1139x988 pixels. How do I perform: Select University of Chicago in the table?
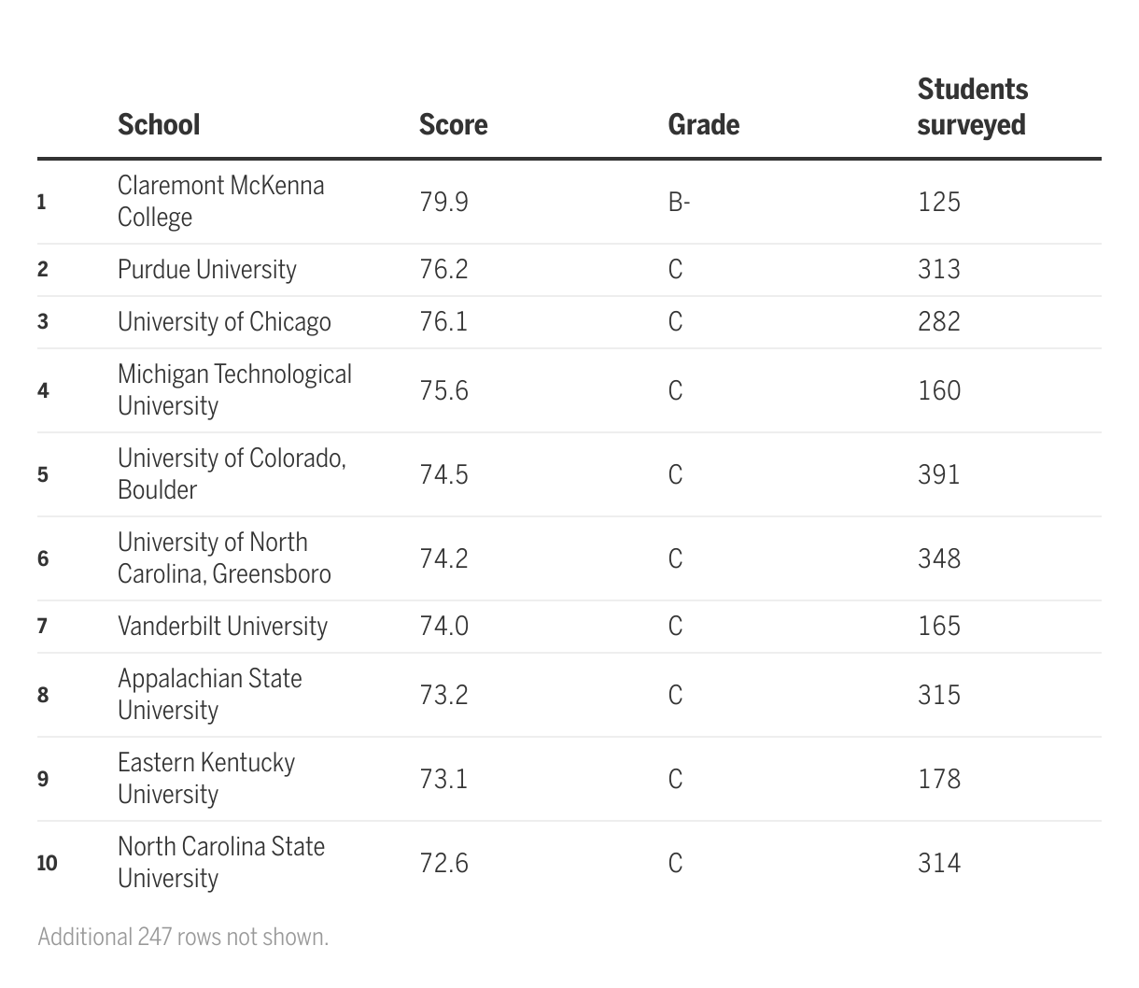tap(224, 322)
